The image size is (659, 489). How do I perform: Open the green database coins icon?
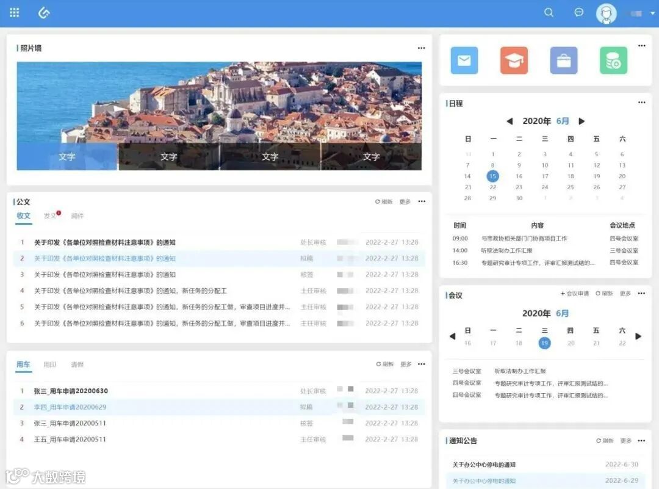click(614, 60)
